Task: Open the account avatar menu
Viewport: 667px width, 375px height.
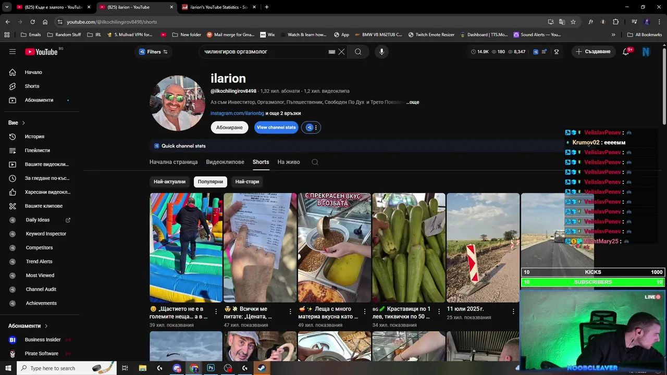Action: [x=646, y=52]
